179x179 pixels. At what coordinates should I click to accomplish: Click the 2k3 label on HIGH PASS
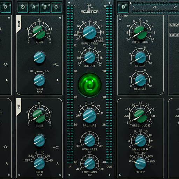pos(101,146)
